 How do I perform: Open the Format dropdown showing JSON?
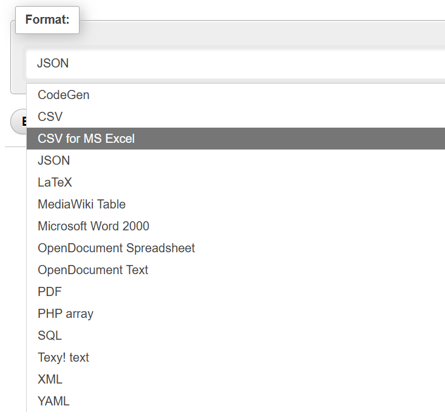point(236,63)
